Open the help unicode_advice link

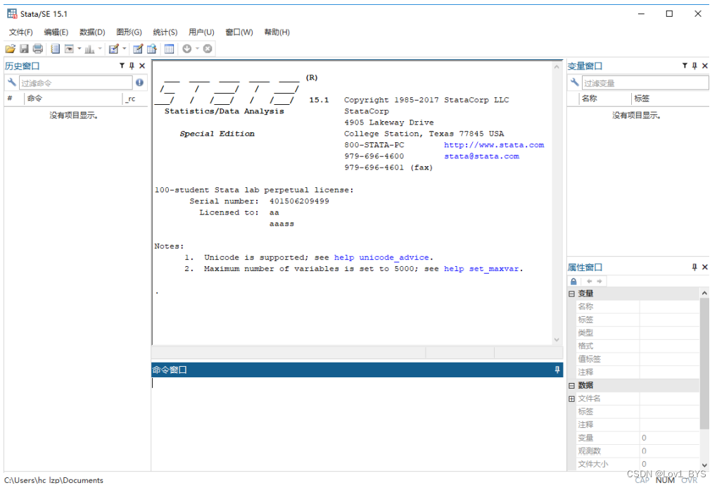[381, 258]
